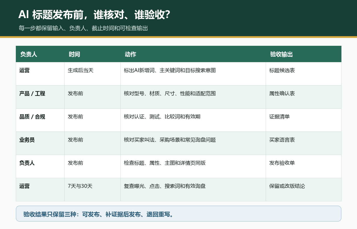Click the '负责人' cell in the '发布验收单' row
Viewport: 357px width, 229px height.
[x=40, y=166]
